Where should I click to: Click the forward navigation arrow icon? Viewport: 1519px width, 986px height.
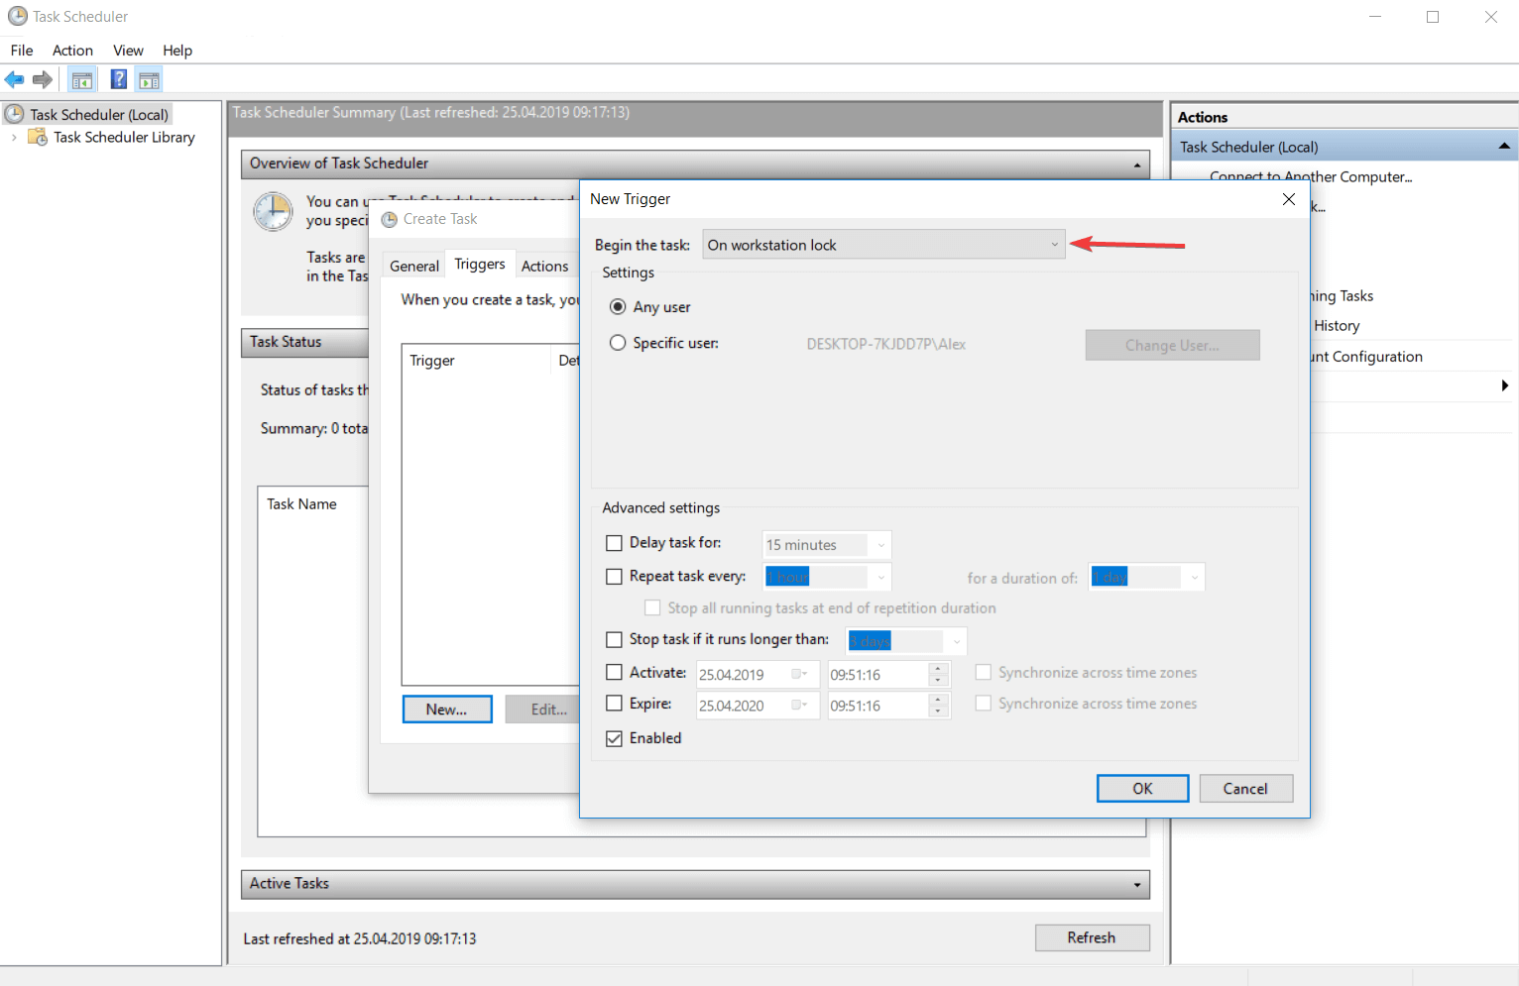[42, 79]
